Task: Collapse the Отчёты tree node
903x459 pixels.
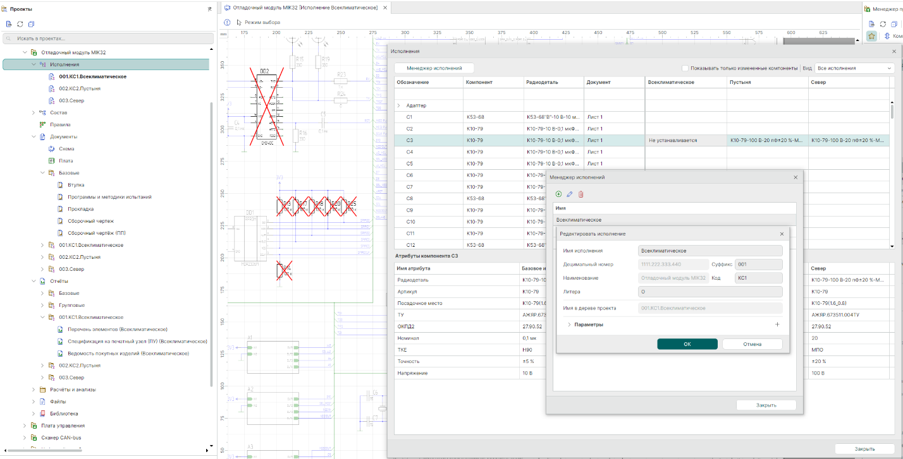Action: (x=34, y=281)
